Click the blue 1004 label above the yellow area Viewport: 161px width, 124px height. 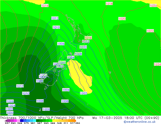71,57
